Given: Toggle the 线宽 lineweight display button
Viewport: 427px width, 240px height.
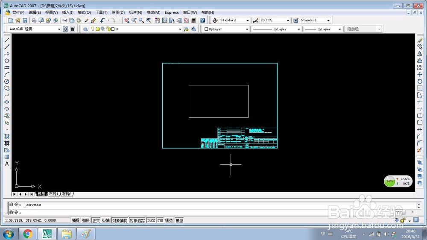Looking at the screenshot, I should pyautogui.click(x=169, y=220).
